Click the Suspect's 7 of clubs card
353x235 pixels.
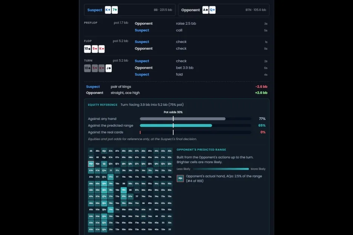coord(115,10)
